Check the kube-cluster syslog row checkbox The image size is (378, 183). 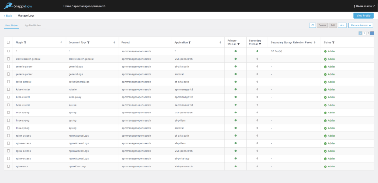9,105
